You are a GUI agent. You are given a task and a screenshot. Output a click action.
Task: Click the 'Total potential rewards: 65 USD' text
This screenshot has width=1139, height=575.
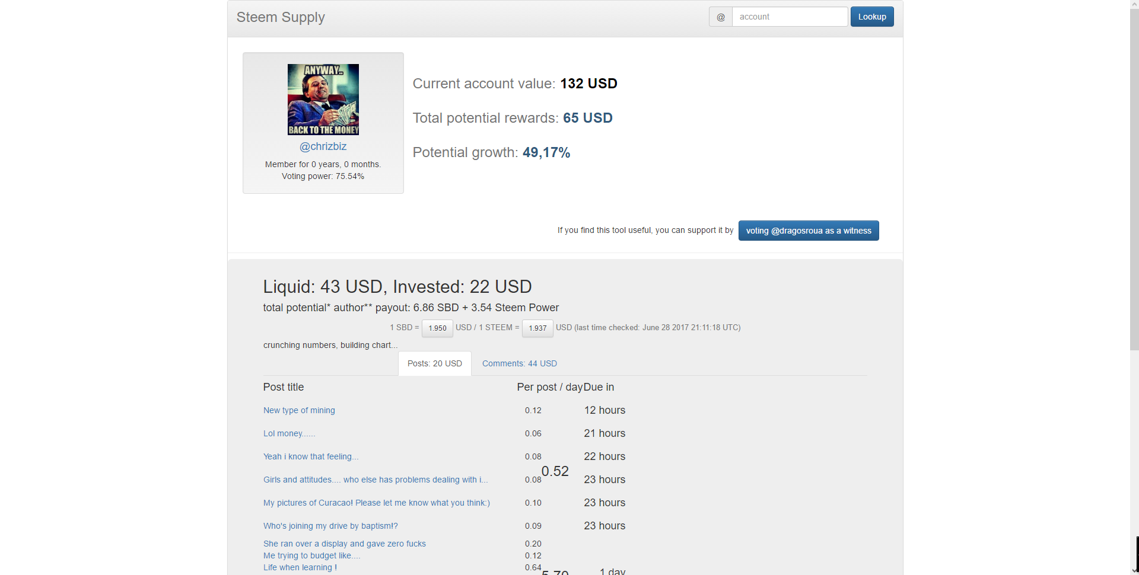(513, 118)
